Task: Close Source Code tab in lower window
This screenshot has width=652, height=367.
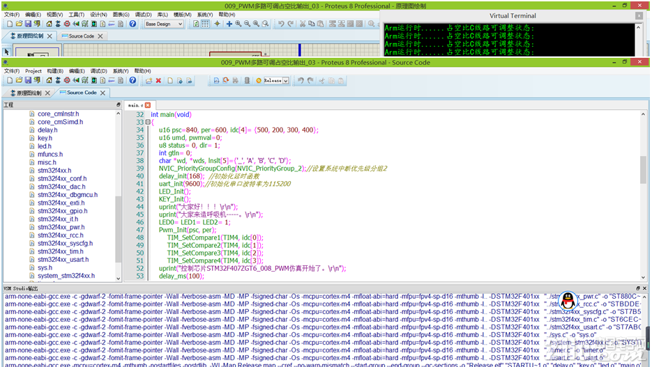Action: click(x=103, y=93)
